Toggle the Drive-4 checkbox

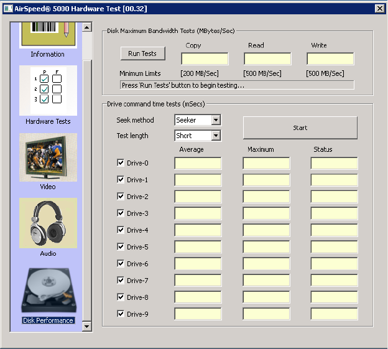tap(121, 230)
